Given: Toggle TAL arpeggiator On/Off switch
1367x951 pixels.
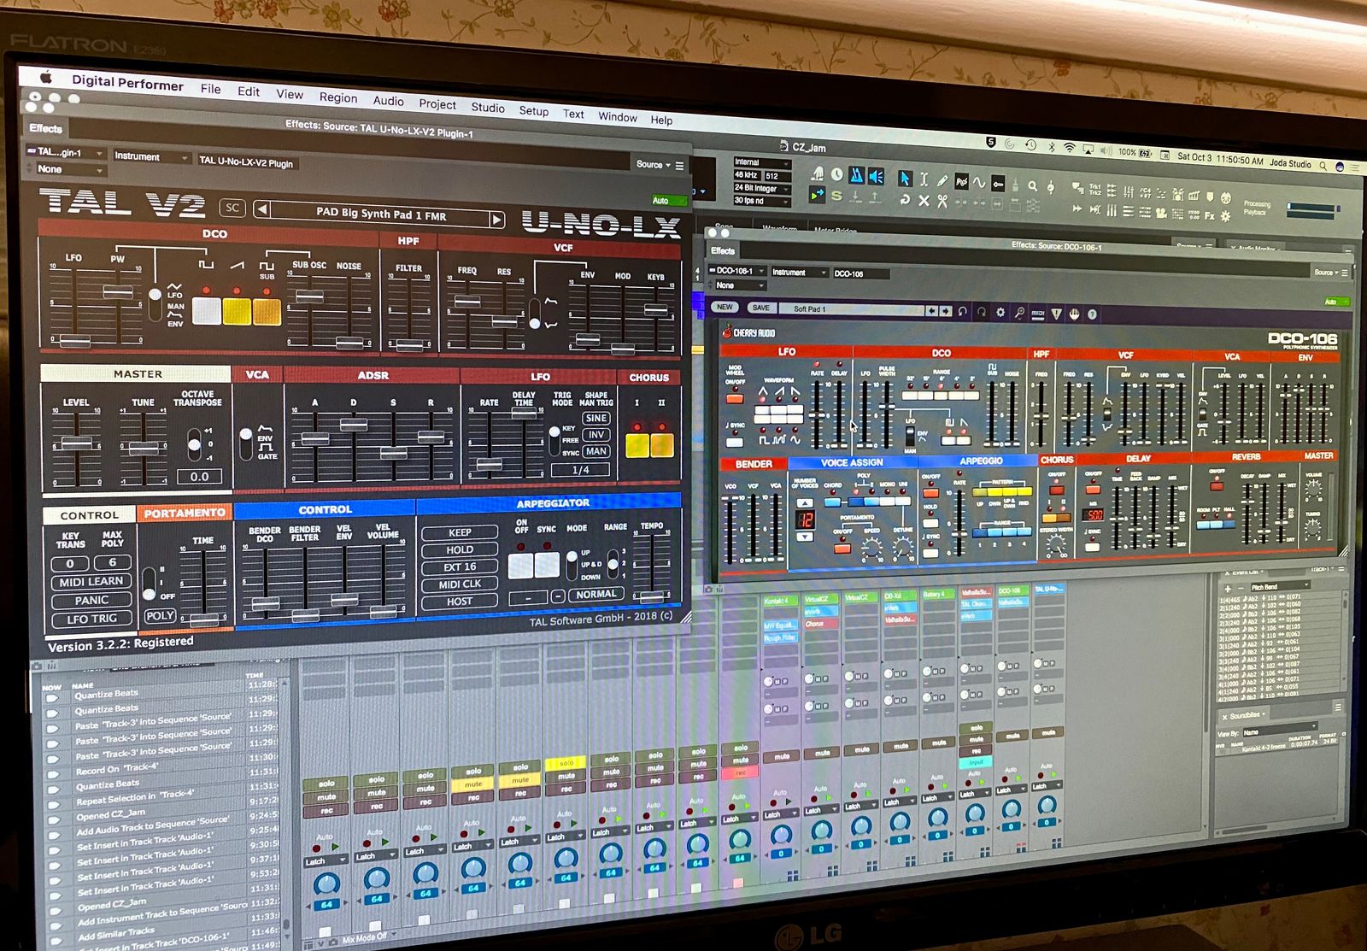Looking at the screenshot, I should [520, 565].
